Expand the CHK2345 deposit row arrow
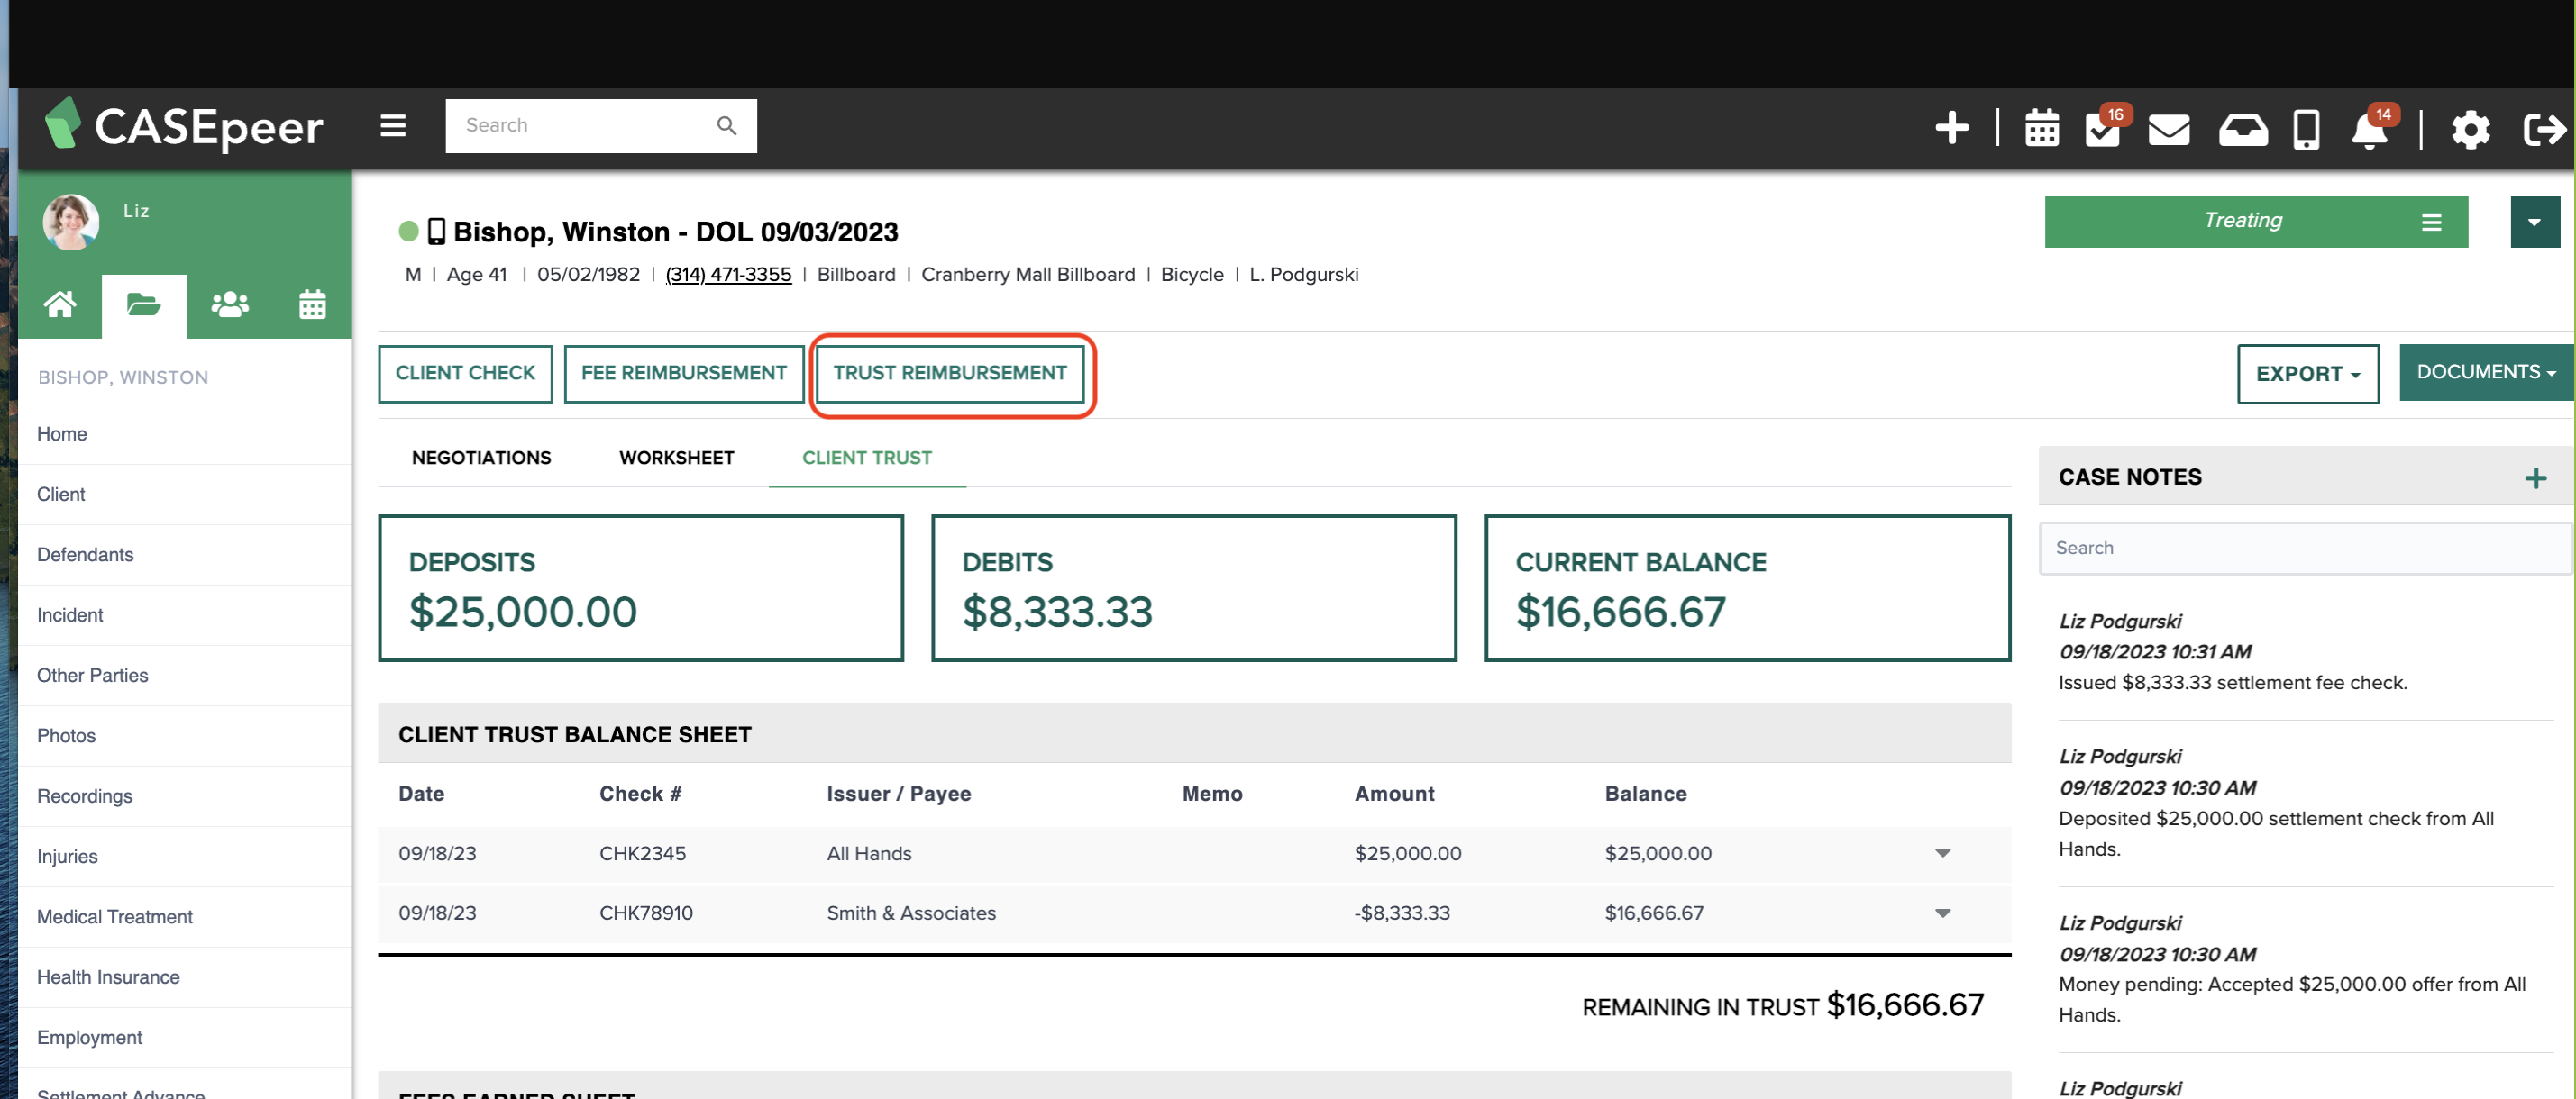This screenshot has width=2576, height=1099. 1942,853
